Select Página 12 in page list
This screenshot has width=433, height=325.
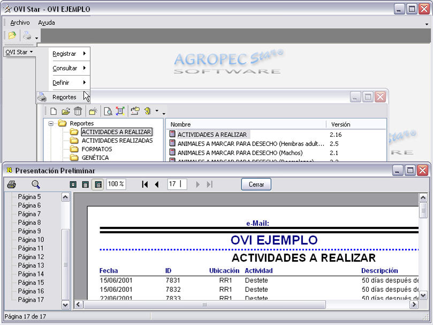coord(31,257)
